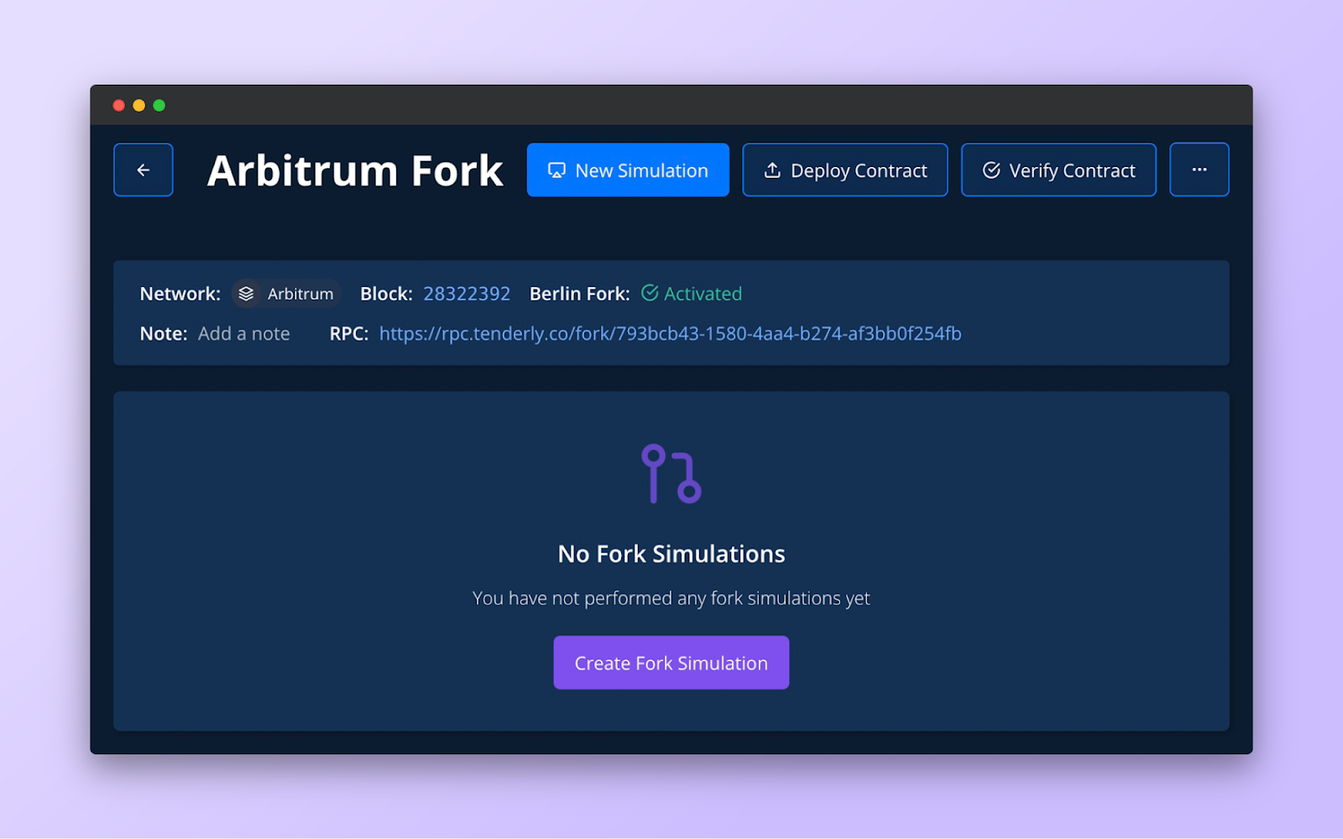Select the Arbitrum network badge
The image size is (1343, 839).
(x=286, y=294)
